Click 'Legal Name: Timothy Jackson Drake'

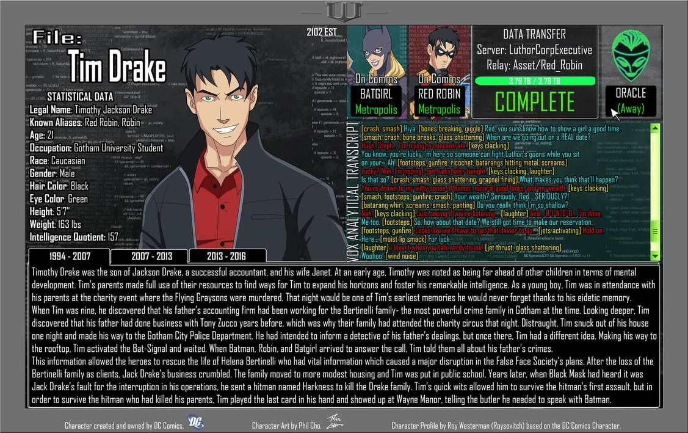point(91,110)
